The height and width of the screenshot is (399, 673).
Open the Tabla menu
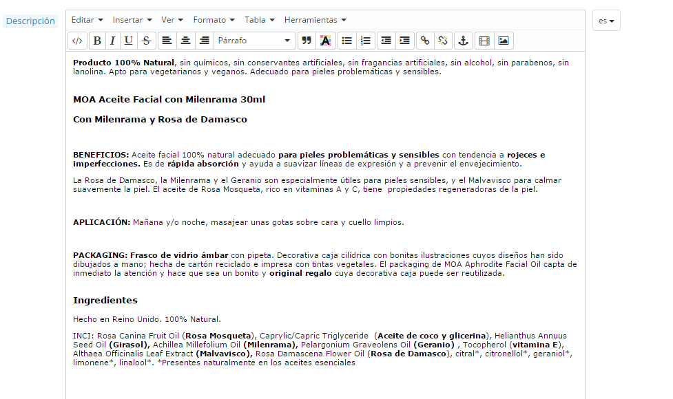point(259,20)
